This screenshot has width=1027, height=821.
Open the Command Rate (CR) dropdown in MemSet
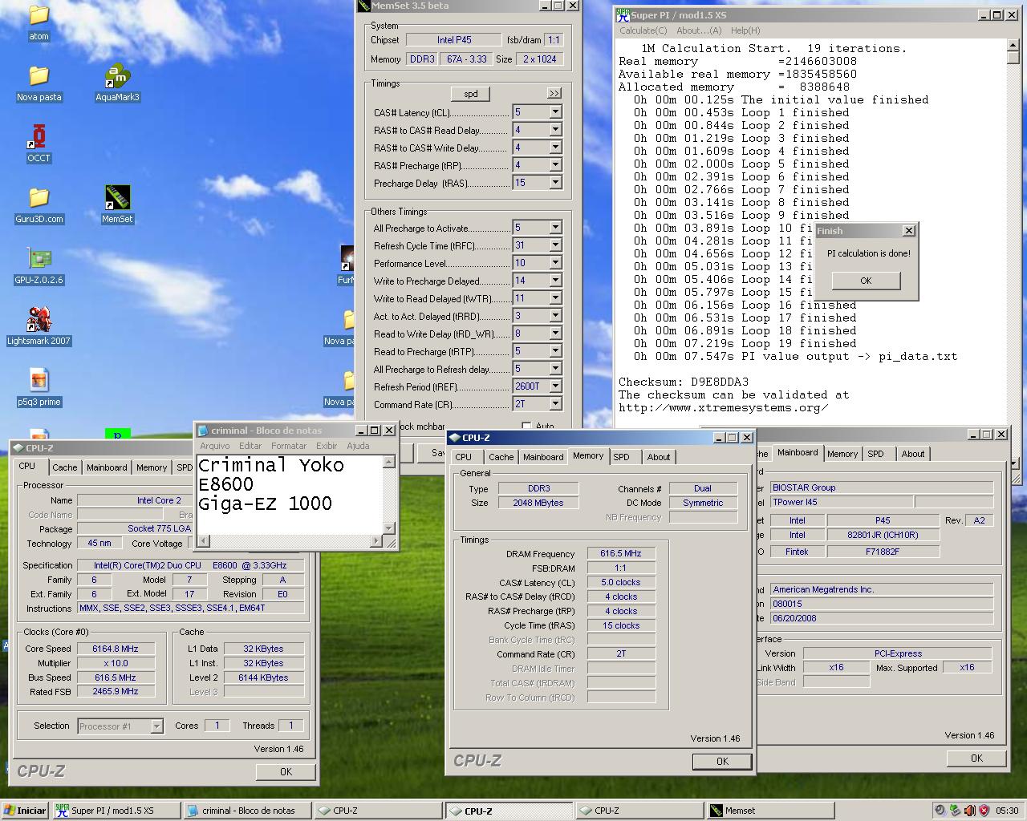tap(555, 404)
